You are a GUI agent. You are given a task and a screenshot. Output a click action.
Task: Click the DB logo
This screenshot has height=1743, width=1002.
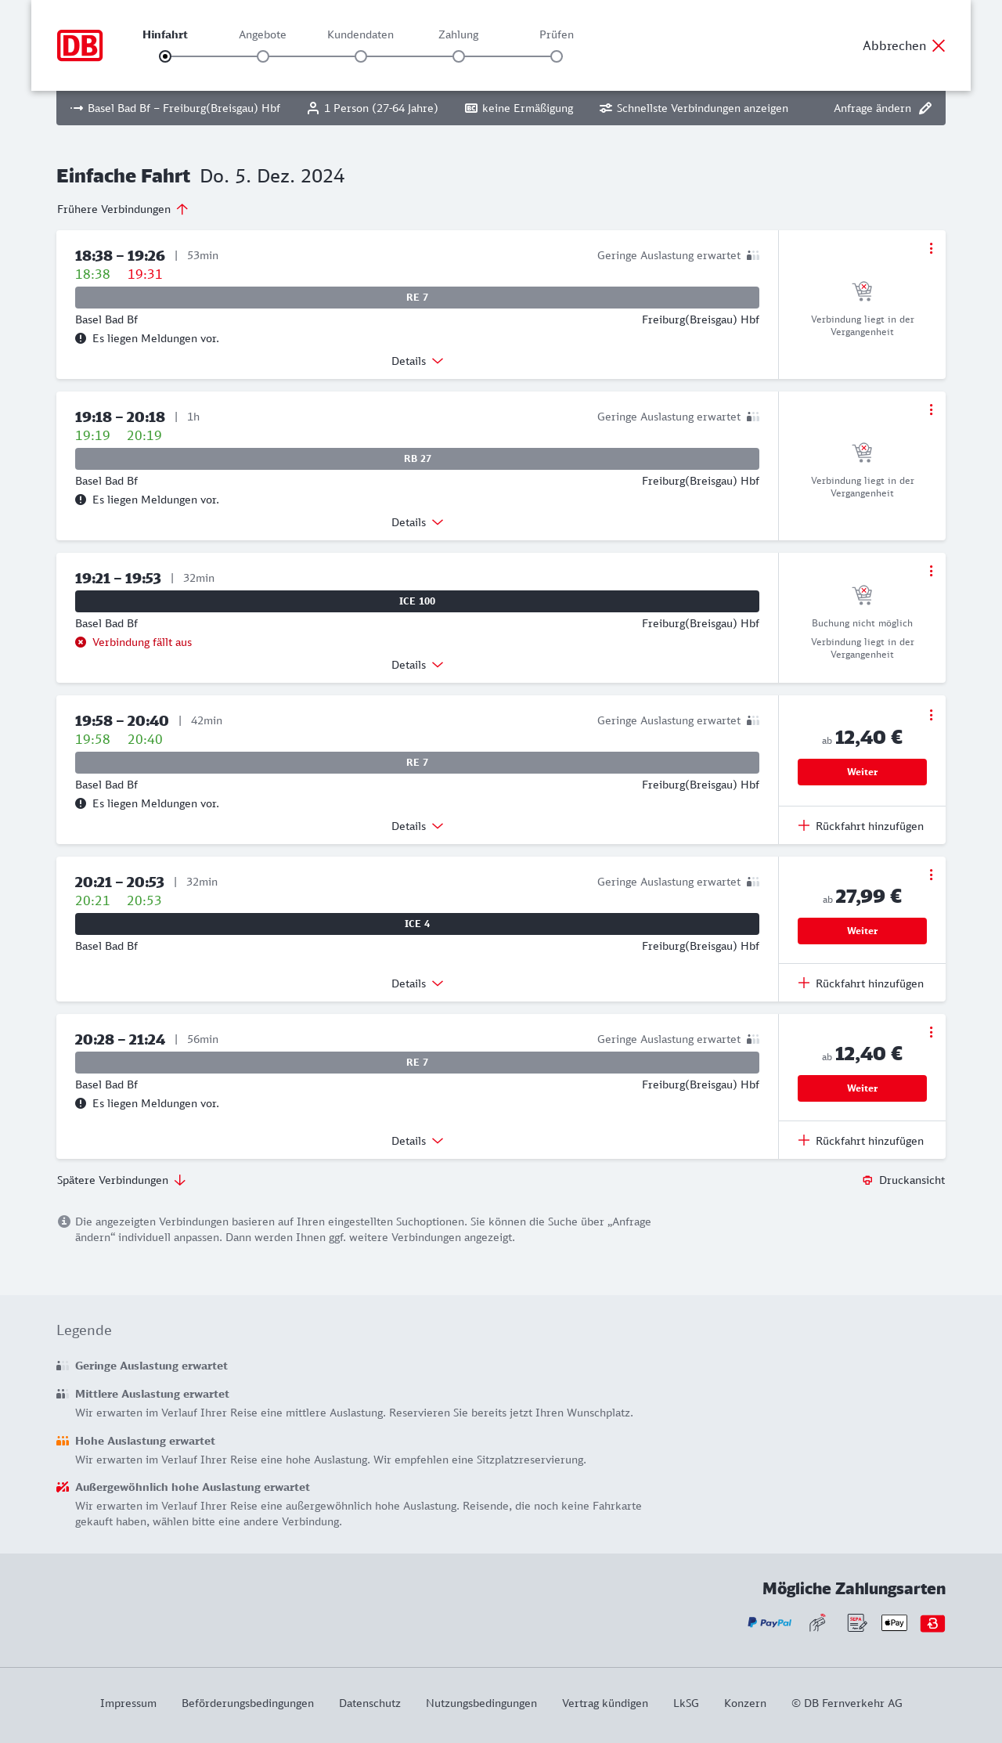(80, 45)
